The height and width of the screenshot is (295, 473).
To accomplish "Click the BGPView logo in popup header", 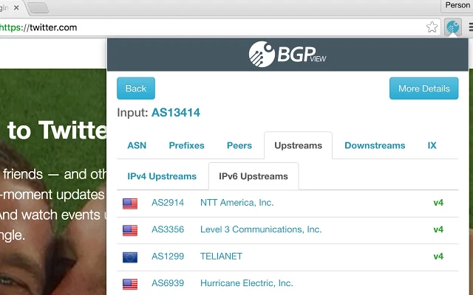I will [x=287, y=54].
